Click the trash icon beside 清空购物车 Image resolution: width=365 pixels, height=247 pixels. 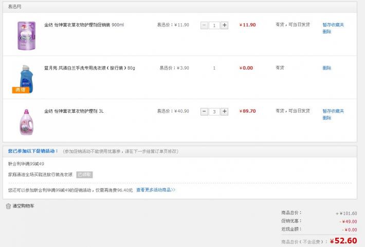[8, 206]
